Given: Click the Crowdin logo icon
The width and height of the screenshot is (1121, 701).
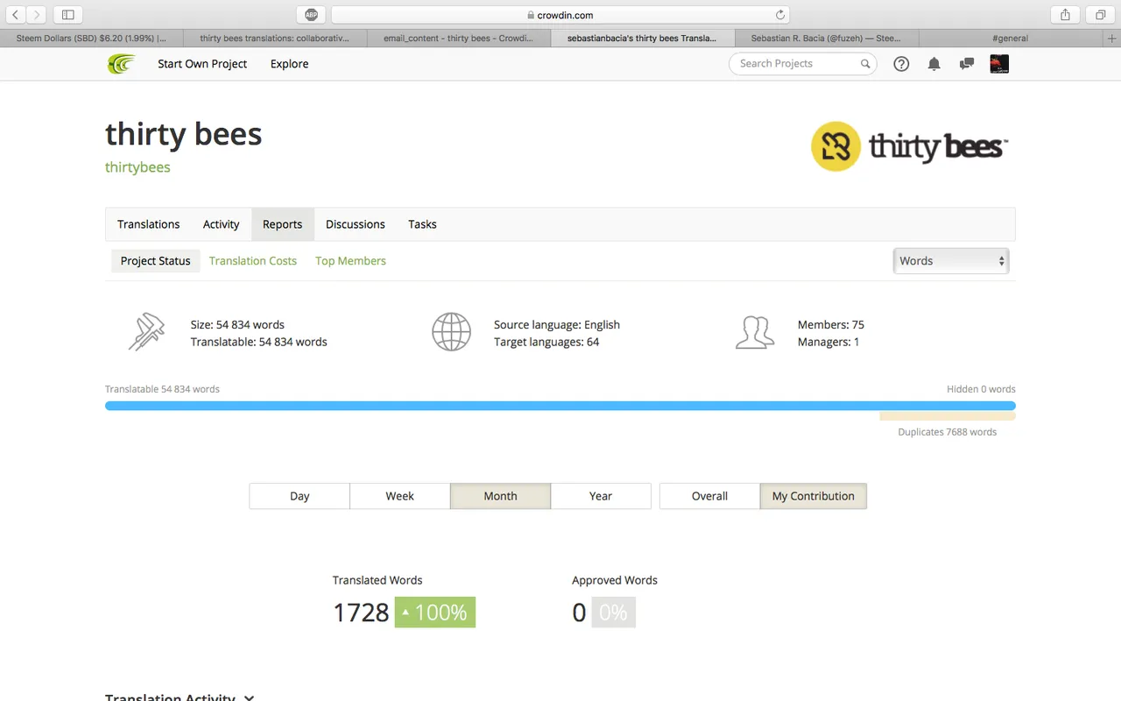Looking at the screenshot, I should point(122,64).
